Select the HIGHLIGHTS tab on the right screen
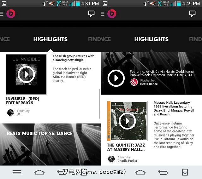Viewport: 202px width, 179px height. click(x=151, y=39)
